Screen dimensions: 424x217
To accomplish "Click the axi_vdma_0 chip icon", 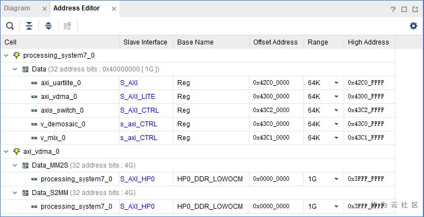I will (x=17, y=152).
